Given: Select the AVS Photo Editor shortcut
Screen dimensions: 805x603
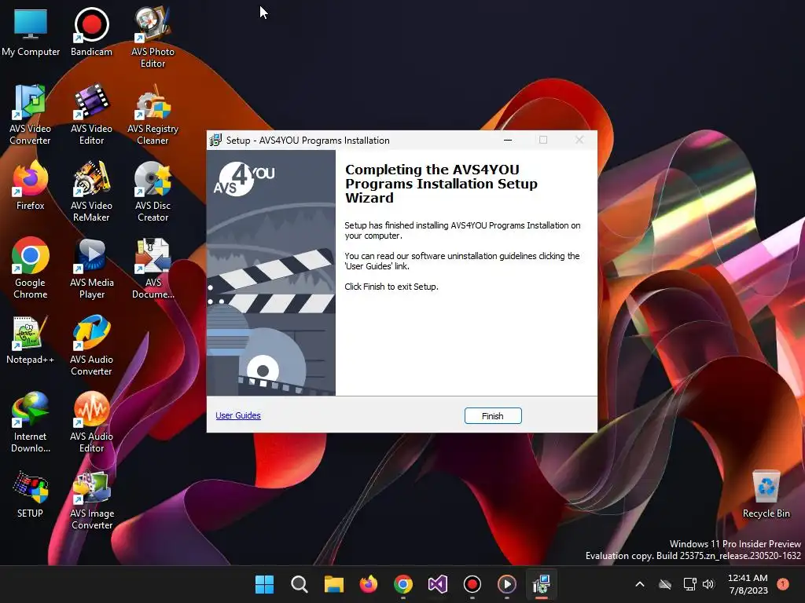Looking at the screenshot, I should 153,38.
